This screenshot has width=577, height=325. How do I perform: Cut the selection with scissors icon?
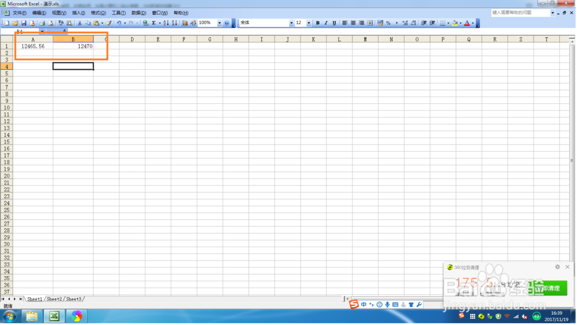click(x=80, y=23)
